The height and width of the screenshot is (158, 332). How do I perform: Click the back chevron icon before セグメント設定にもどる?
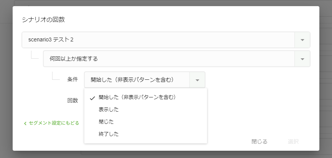pyautogui.click(x=25, y=123)
